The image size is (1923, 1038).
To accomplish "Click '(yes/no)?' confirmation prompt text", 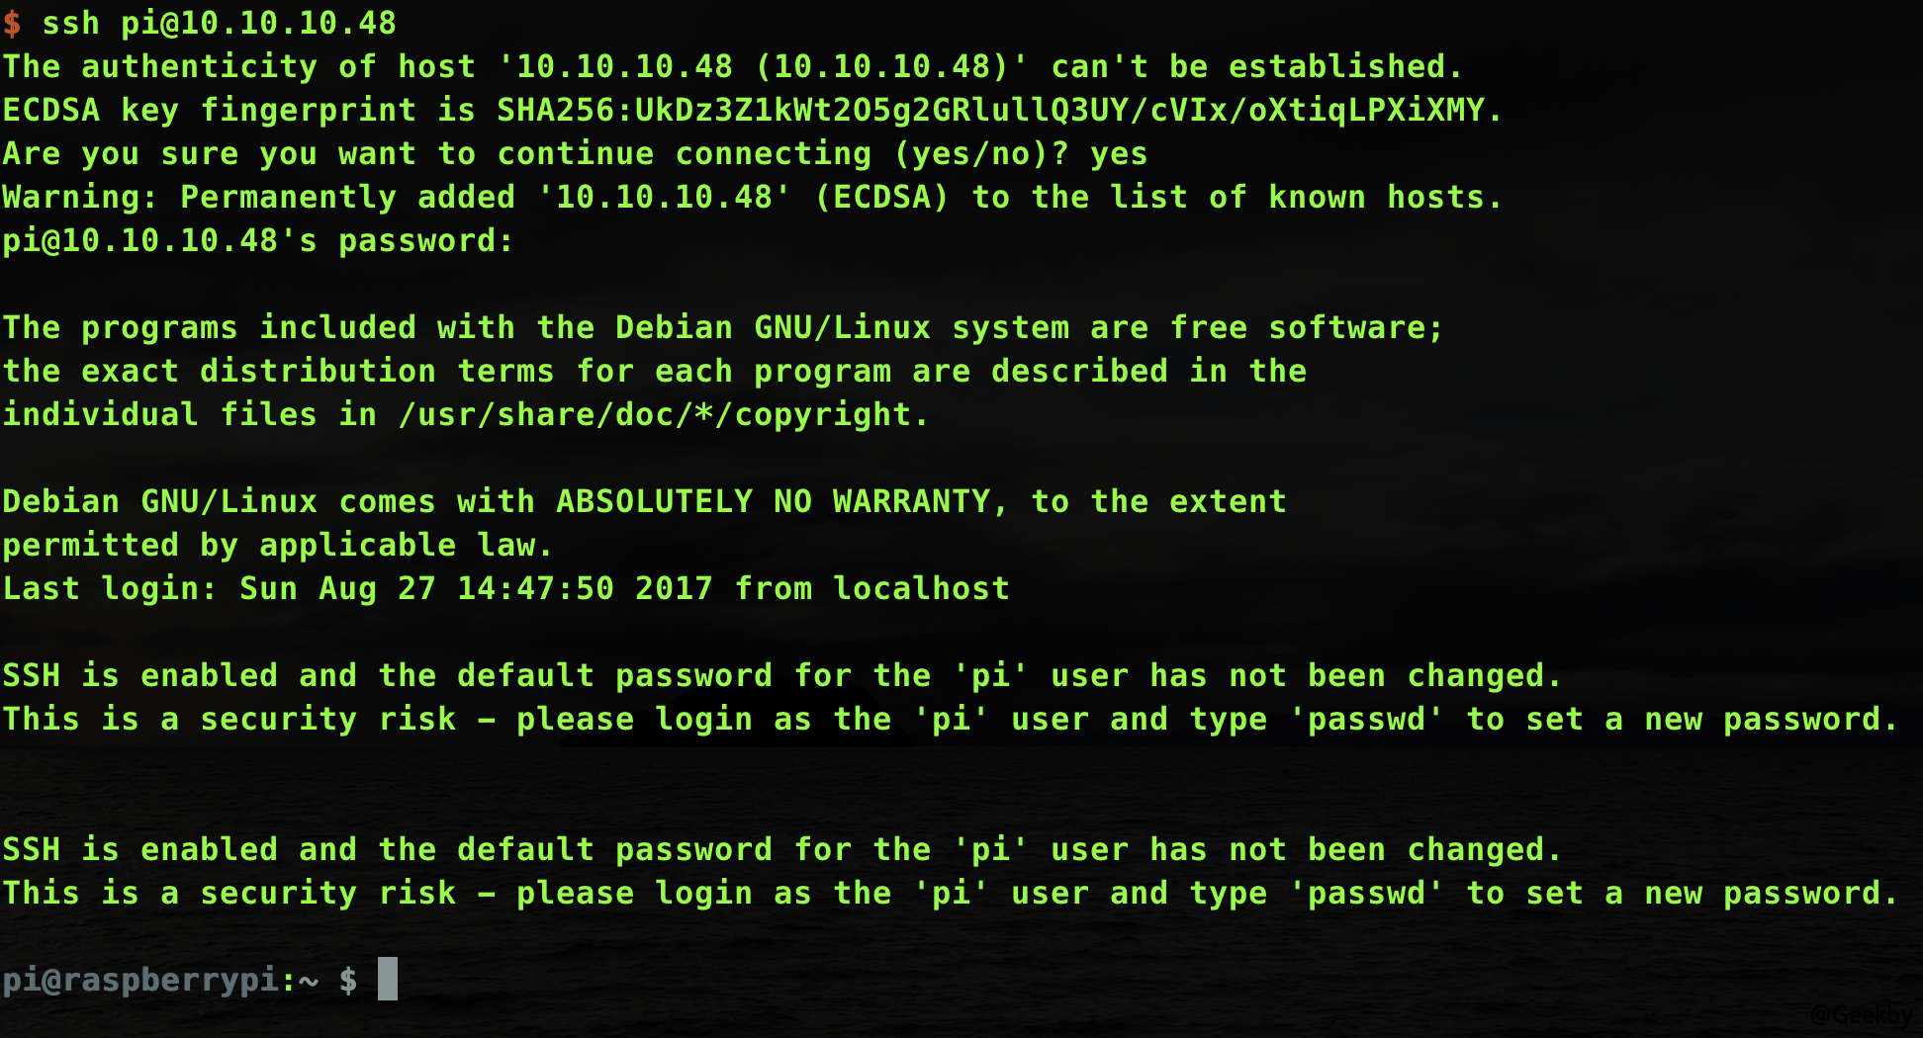I will coord(980,153).
